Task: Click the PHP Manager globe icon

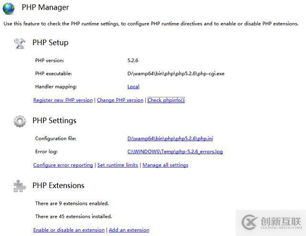Action: click(x=9, y=8)
